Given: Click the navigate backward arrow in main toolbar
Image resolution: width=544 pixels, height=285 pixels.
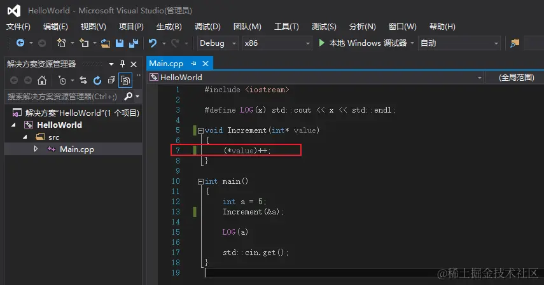Looking at the screenshot, I should 20,43.
